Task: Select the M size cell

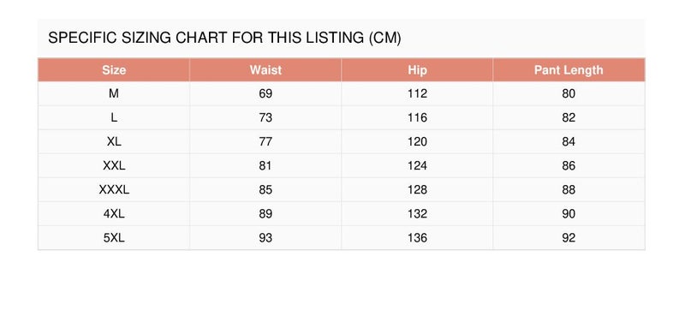Action: click(x=114, y=93)
